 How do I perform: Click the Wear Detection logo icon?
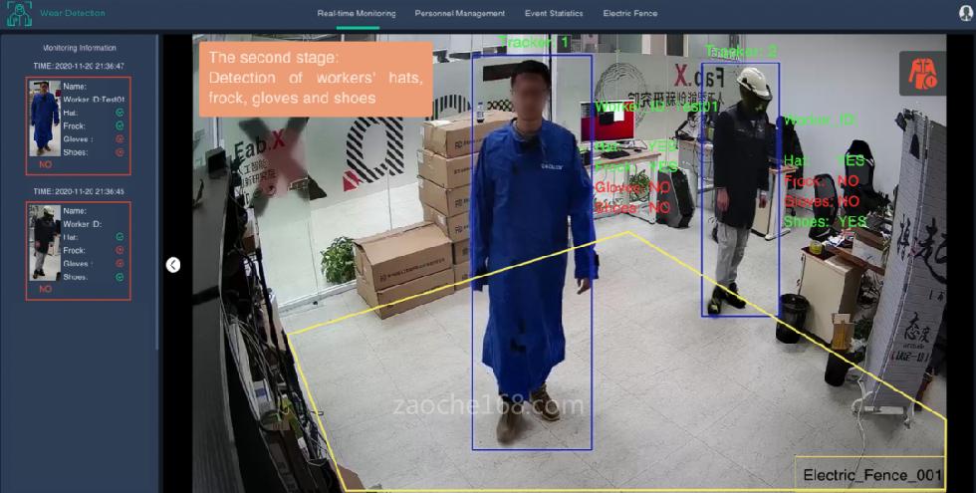19,14
